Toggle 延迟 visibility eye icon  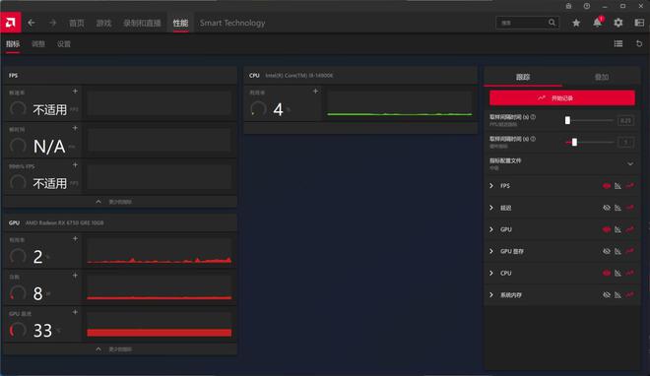coord(607,208)
